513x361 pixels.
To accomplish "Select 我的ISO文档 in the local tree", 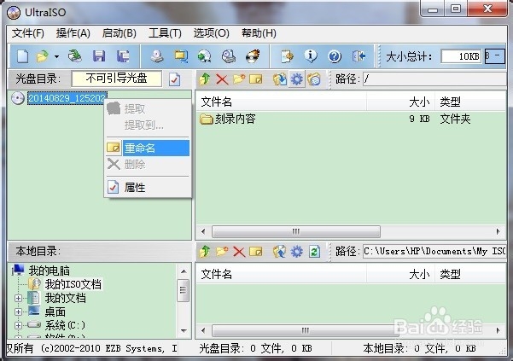I will point(73,284).
